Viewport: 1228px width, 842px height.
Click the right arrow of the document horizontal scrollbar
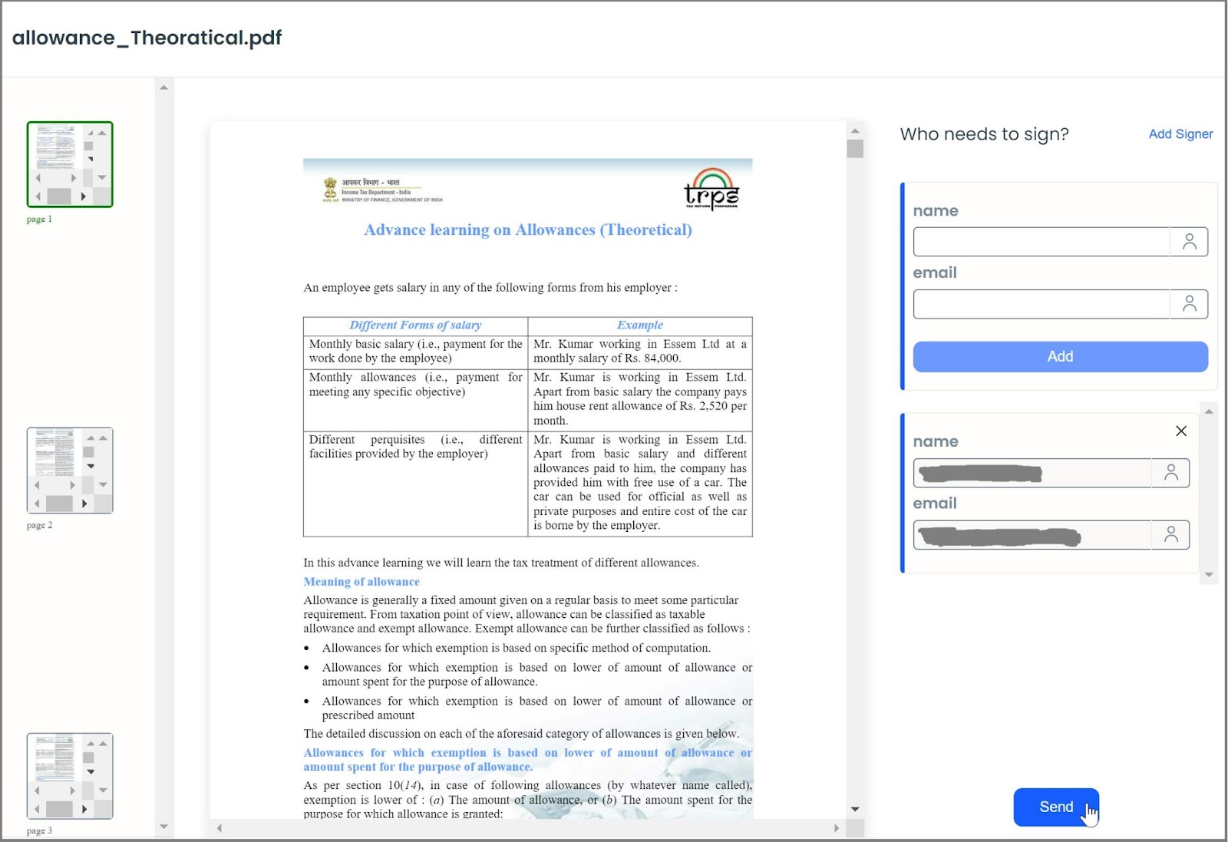(x=836, y=828)
